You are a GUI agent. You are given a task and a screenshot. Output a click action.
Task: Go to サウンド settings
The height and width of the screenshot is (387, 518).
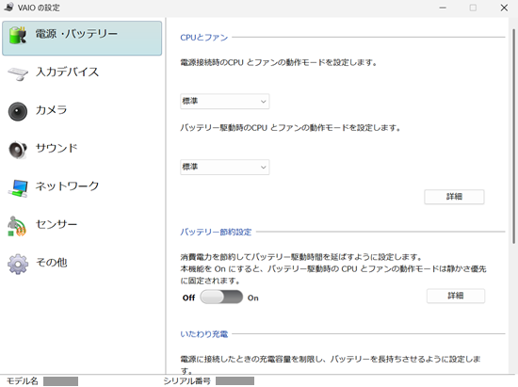click(57, 148)
